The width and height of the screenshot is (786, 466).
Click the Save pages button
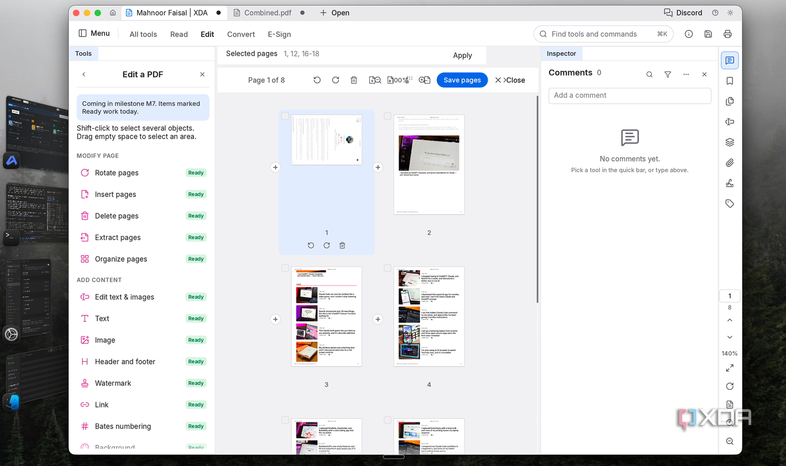(x=462, y=80)
